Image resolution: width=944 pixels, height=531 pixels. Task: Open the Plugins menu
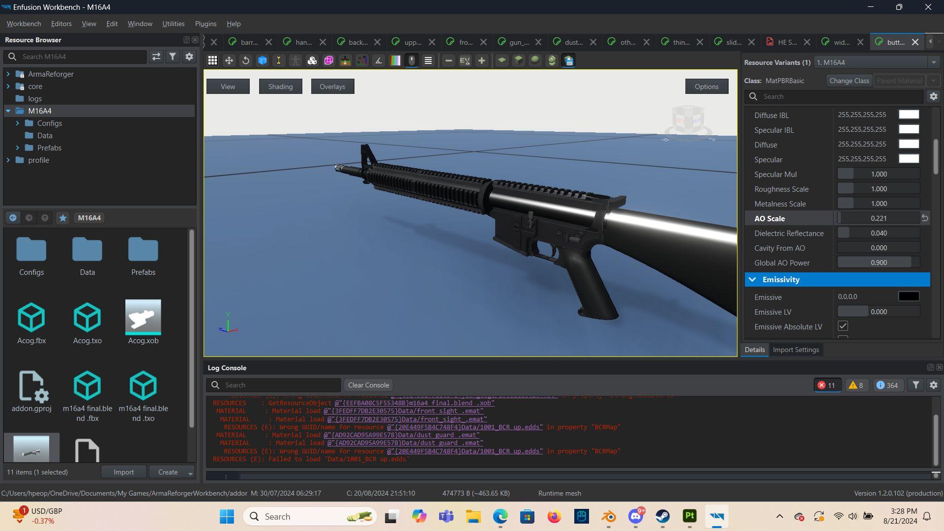click(x=206, y=24)
